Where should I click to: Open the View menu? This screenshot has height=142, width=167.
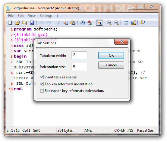click(x=32, y=16)
